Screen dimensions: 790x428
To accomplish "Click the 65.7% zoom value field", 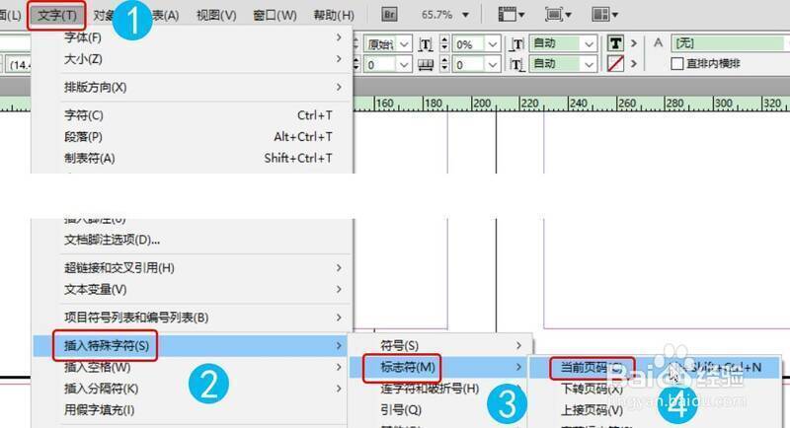I will (x=436, y=15).
